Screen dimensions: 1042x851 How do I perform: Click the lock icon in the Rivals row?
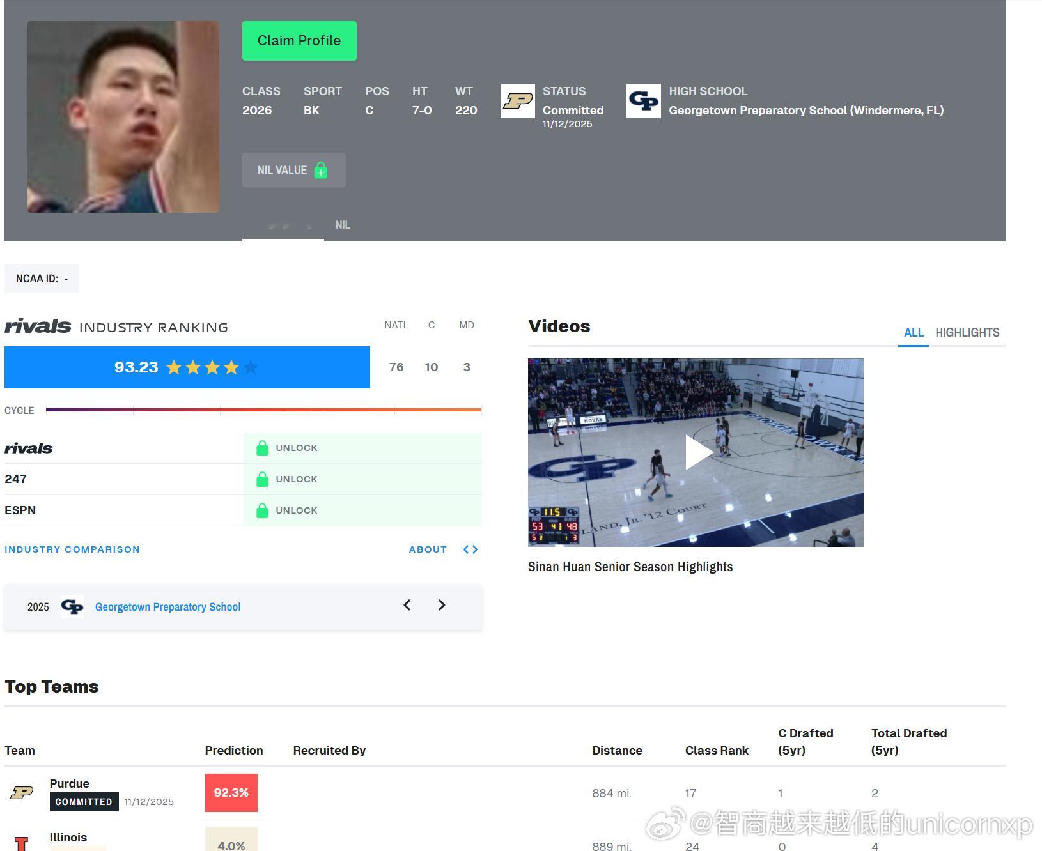pyautogui.click(x=262, y=448)
